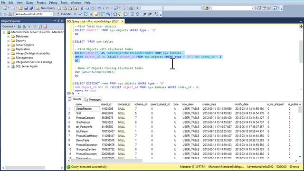Expand the SQL Server Agent node

point(9,66)
